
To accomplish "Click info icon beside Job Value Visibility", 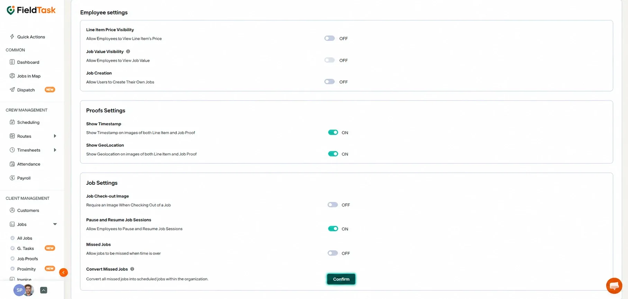I will tap(128, 51).
